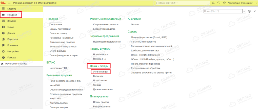Open Счета на оплату link
Screen dimensions: 258x109
(58, 33)
